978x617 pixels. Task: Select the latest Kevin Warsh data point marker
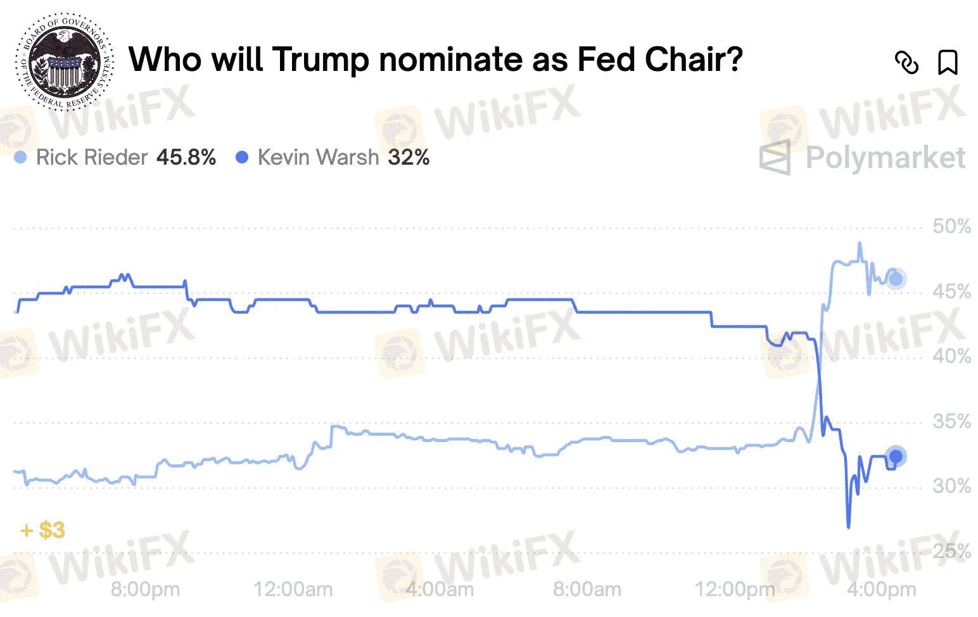(896, 455)
